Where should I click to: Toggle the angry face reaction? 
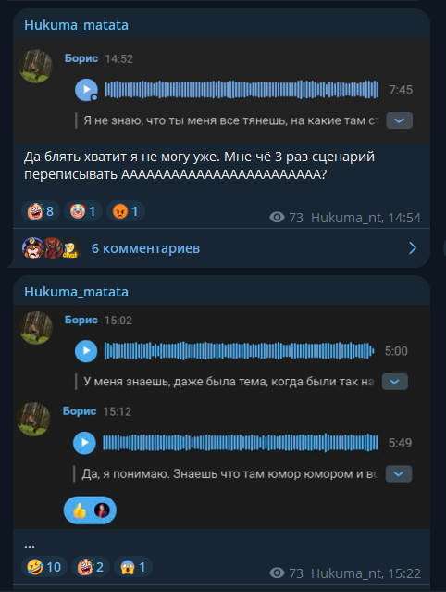(x=126, y=211)
